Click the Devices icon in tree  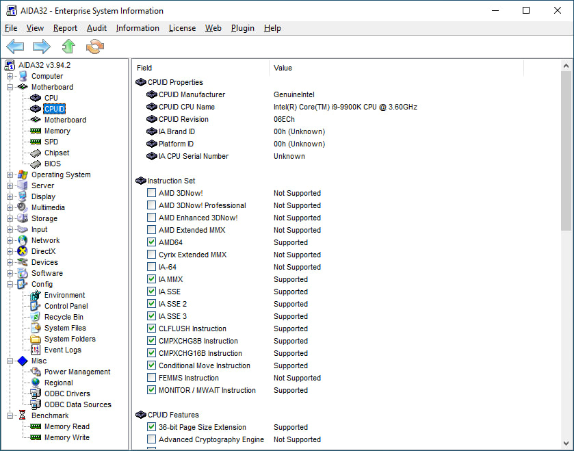(23, 262)
